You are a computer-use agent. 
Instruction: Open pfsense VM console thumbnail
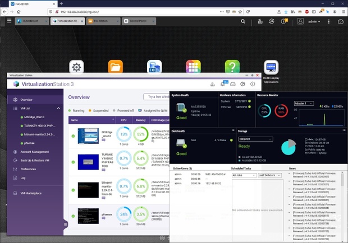[x=88, y=216]
